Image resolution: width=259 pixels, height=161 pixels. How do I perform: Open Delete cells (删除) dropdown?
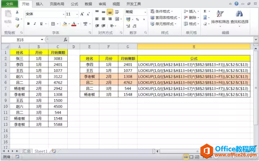click(x=191, y=18)
